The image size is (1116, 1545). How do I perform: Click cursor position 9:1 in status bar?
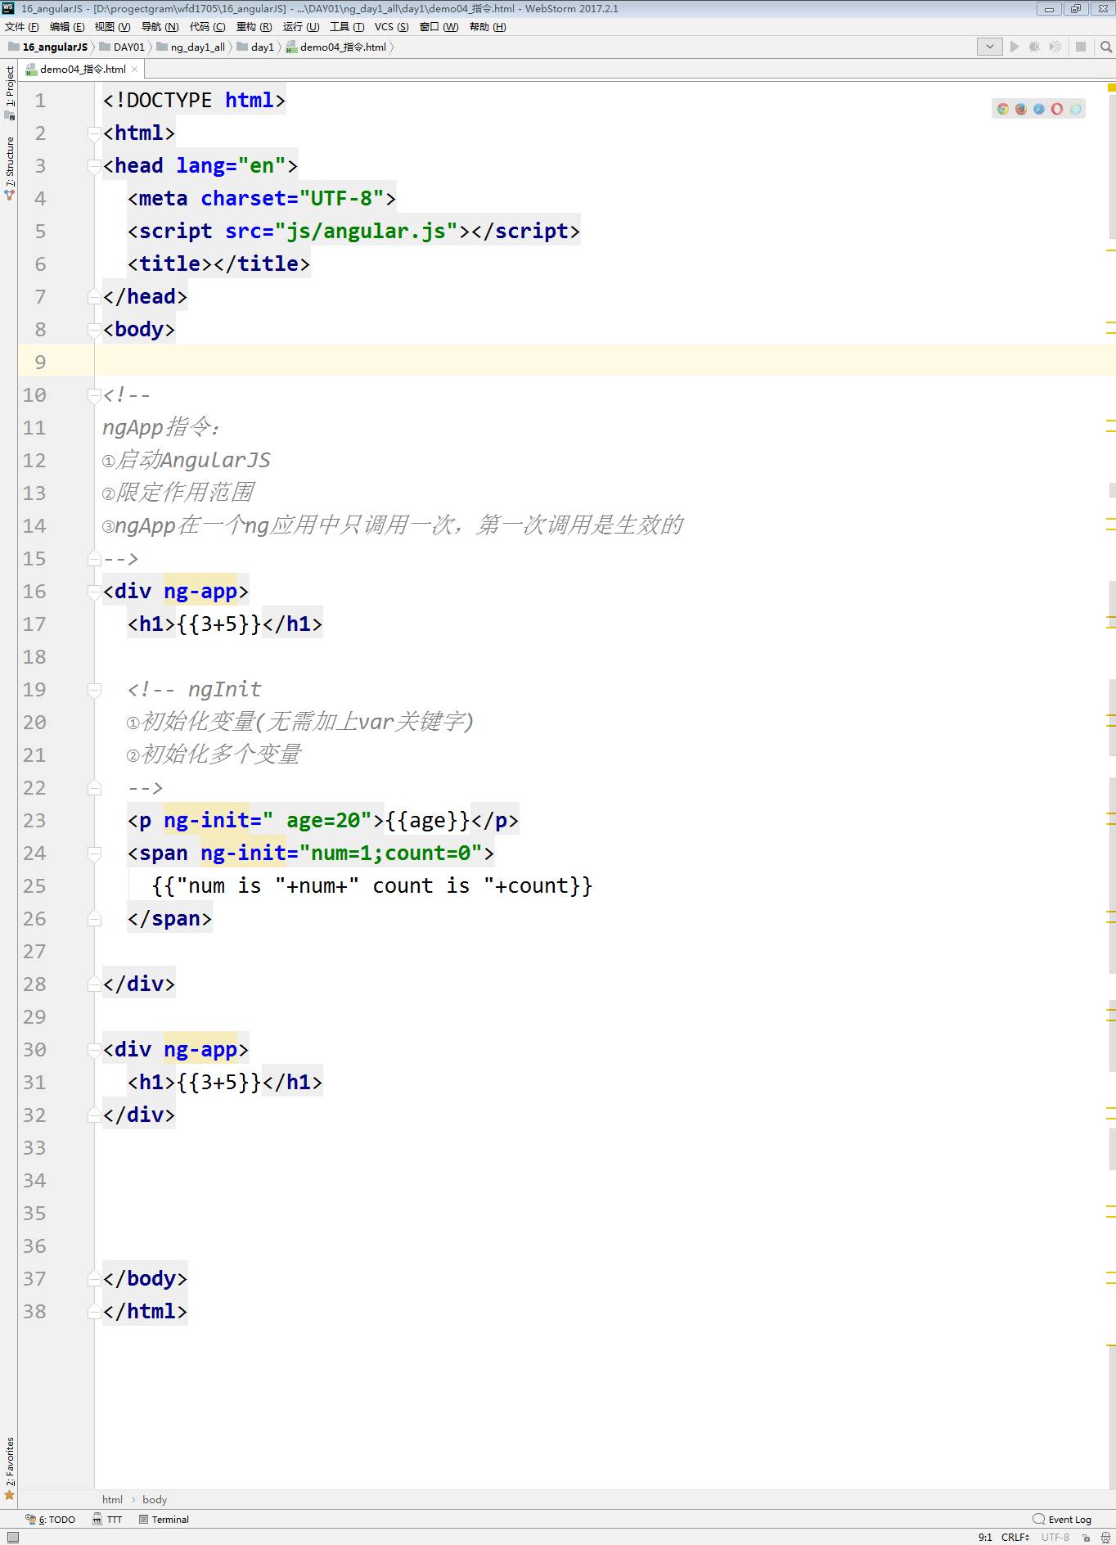click(985, 1538)
